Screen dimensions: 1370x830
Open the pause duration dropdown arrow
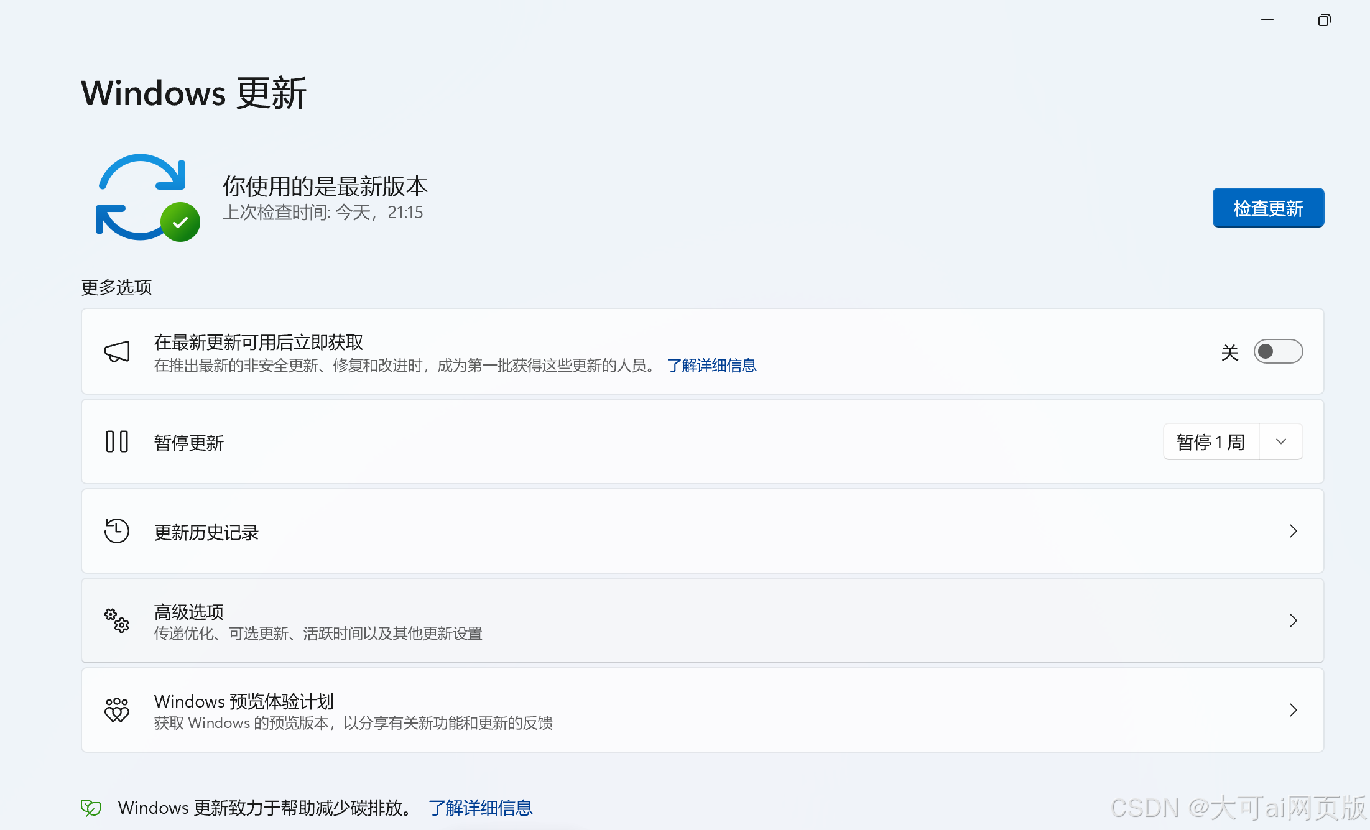click(x=1281, y=441)
